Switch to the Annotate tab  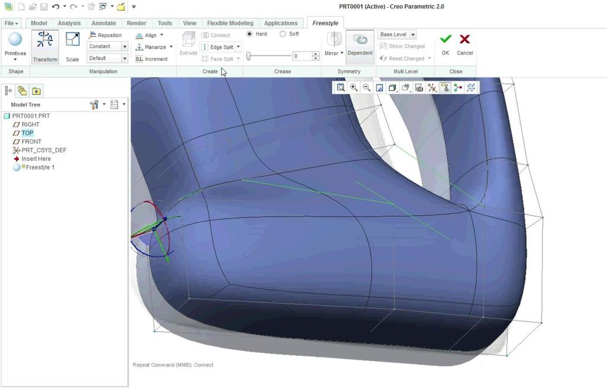[104, 23]
